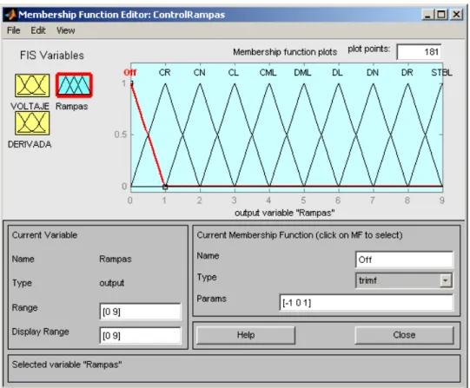The image size is (470, 388).
Task: Select the DML membership function label
Action: click(302, 72)
